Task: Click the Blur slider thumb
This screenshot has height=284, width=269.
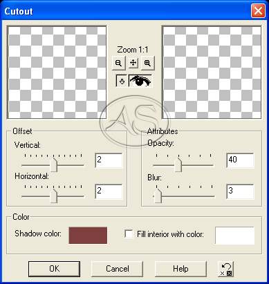Action: (x=158, y=196)
